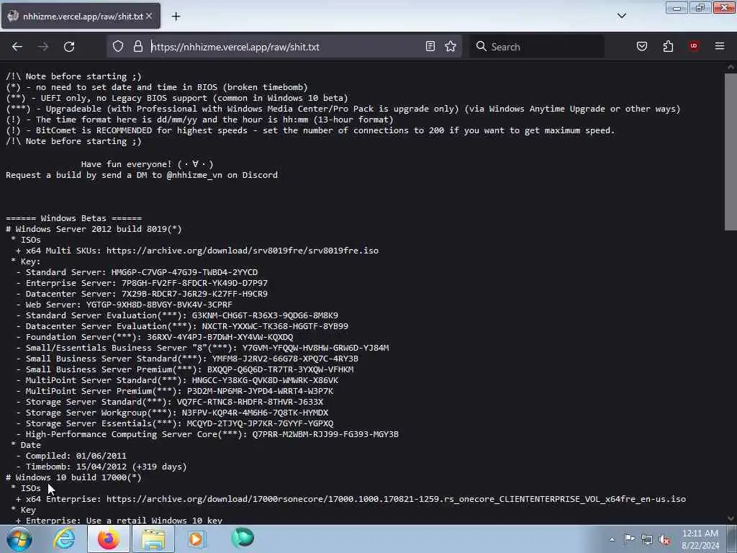737x553 pixels.
Task: Open the tracking protection shield icon
Action: pos(118,47)
